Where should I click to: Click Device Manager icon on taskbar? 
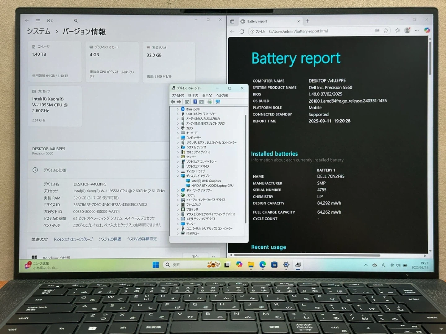298,265
